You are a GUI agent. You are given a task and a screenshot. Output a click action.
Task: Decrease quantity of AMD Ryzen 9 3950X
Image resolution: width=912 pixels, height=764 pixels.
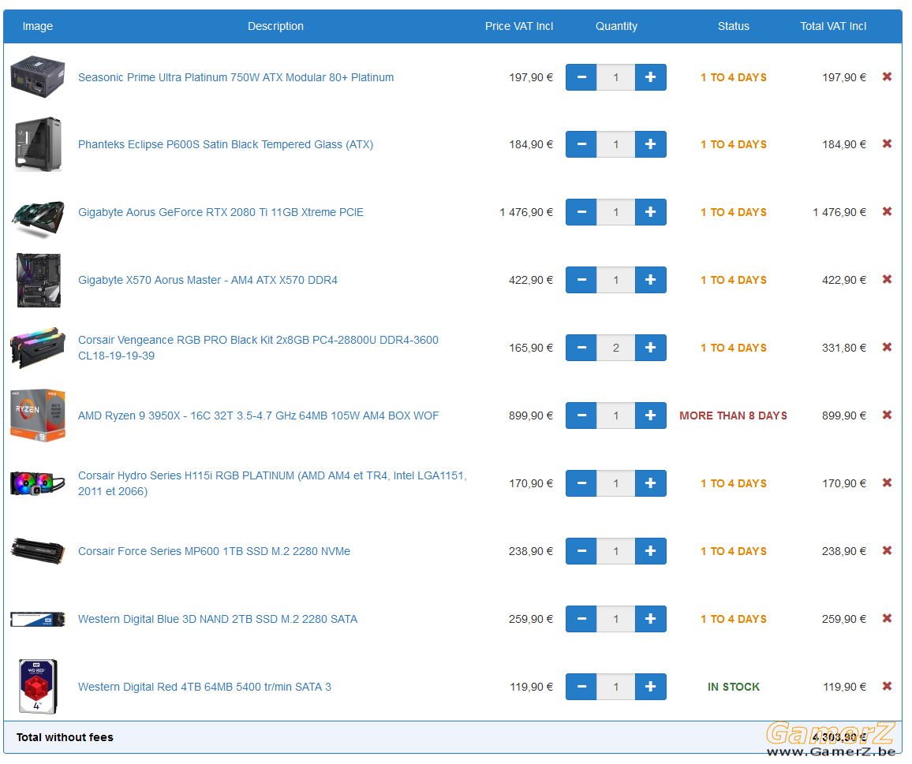[581, 416]
